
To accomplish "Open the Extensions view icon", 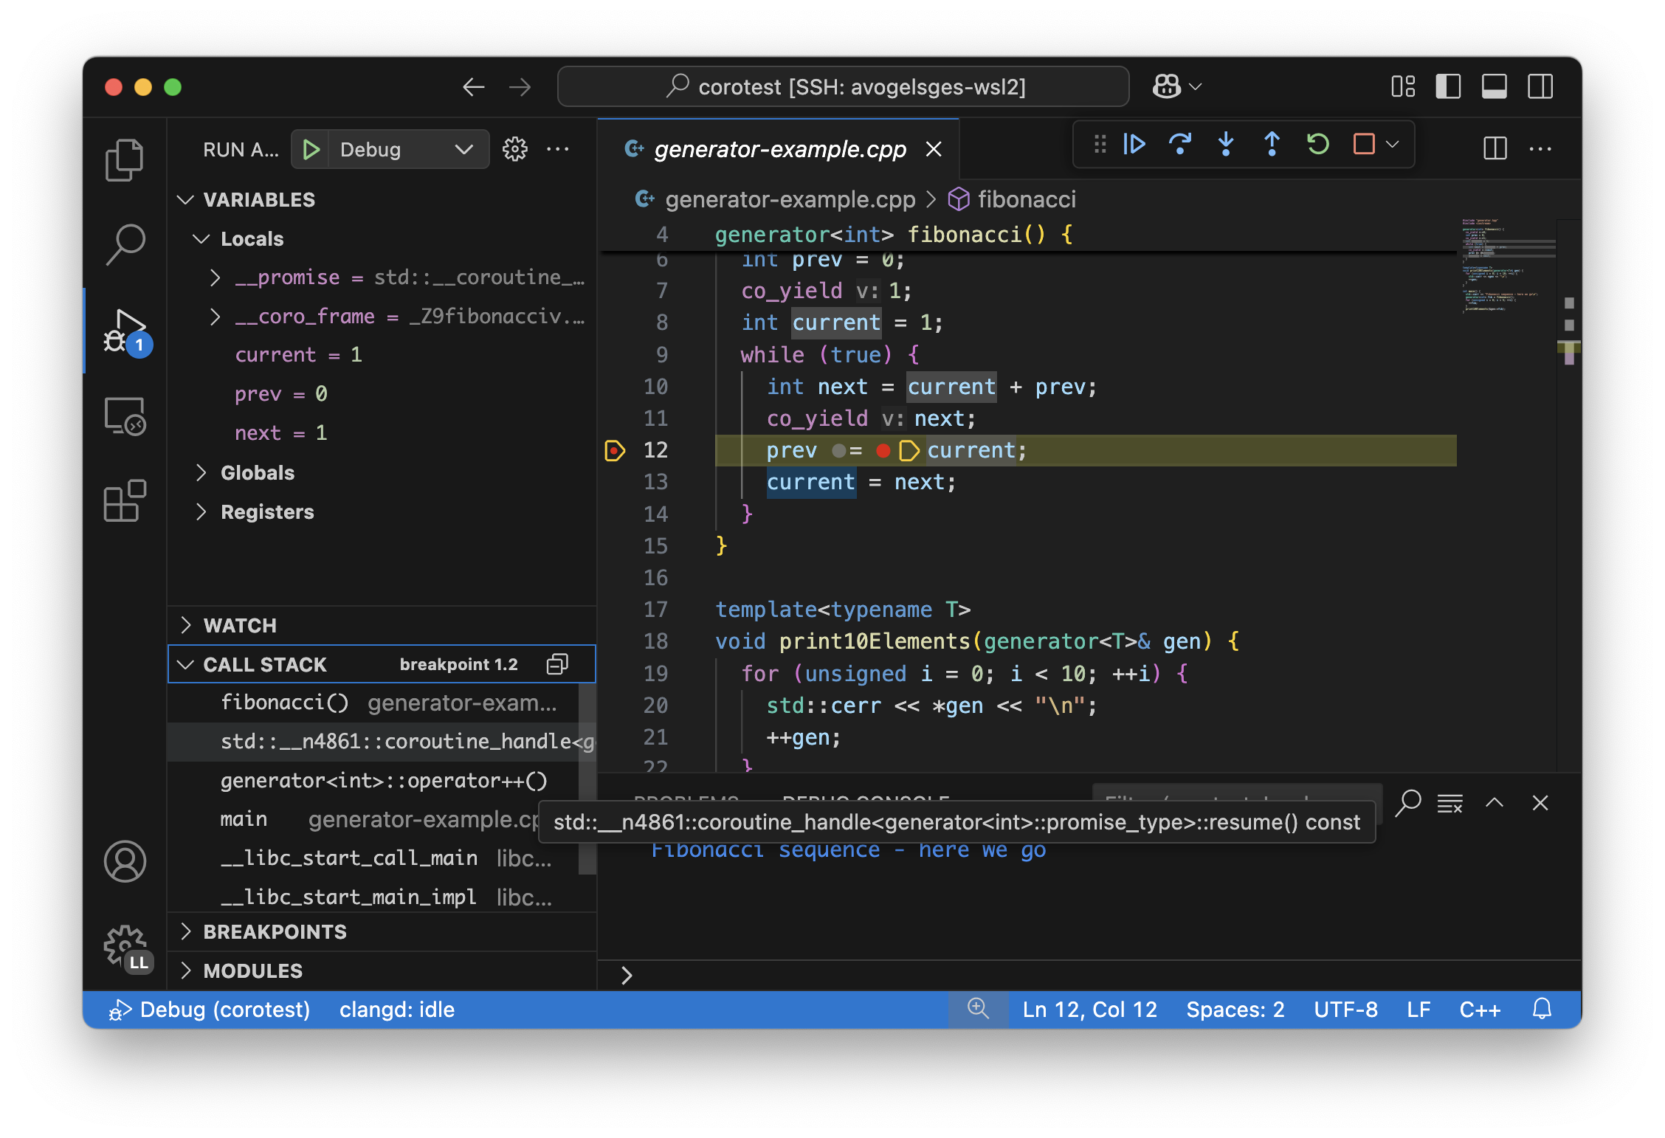I will pyautogui.click(x=125, y=501).
